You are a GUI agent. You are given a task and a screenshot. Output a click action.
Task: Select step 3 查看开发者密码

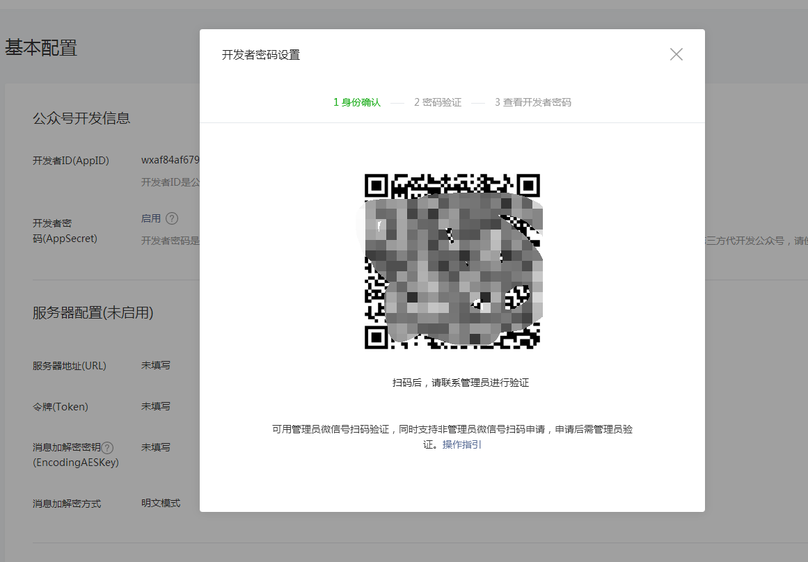pos(533,102)
